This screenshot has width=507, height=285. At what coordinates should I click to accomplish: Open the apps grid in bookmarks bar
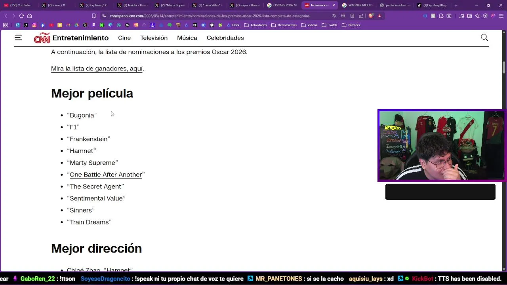pos(5,25)
